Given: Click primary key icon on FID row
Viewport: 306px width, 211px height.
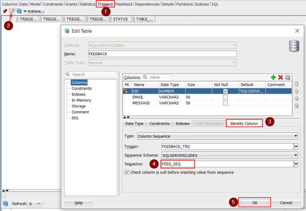Looking at the screenshot, I should (126, 91).
